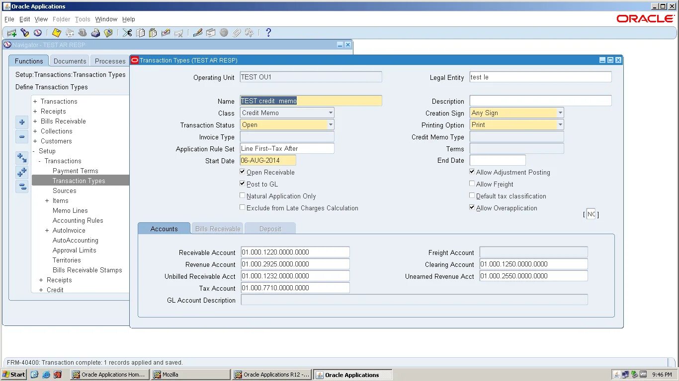Click the Window Help question mark icon
The image size is (679, 381).
[268, 33]
